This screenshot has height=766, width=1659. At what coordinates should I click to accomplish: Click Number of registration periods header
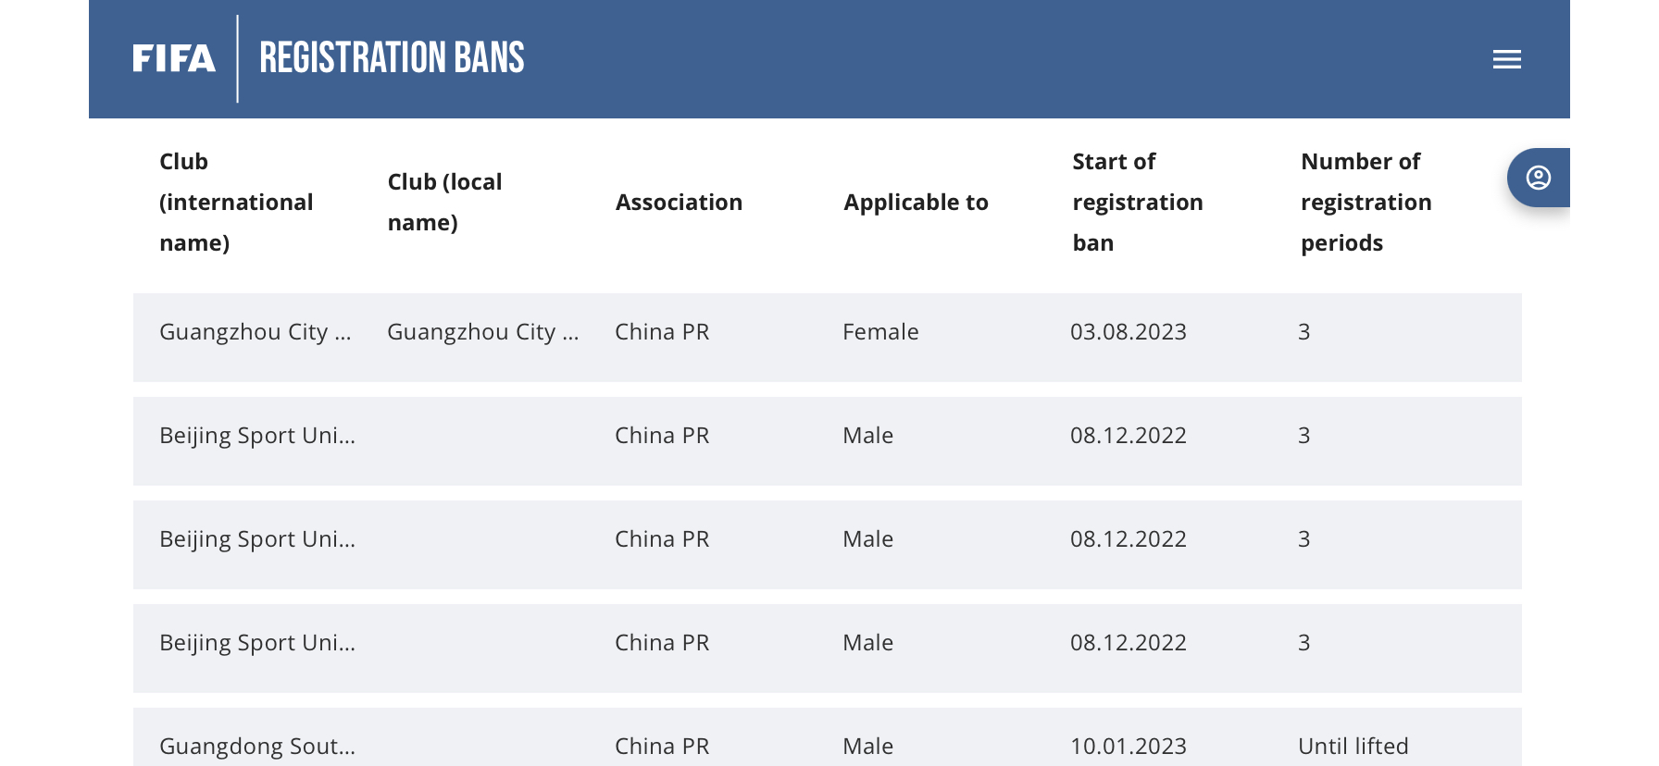pyautogui.click(x=1366, y=202)
